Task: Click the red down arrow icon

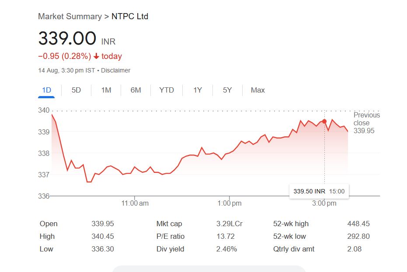Action: tap(97, 56)
